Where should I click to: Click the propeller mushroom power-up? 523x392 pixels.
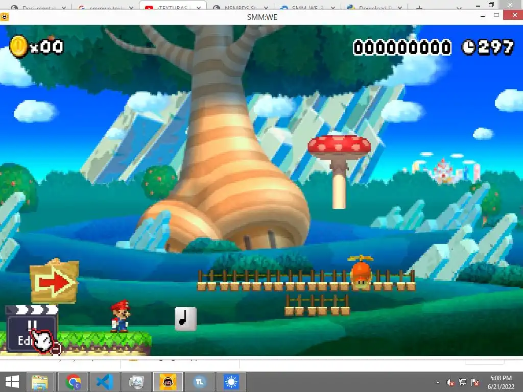tap(361, 272)
